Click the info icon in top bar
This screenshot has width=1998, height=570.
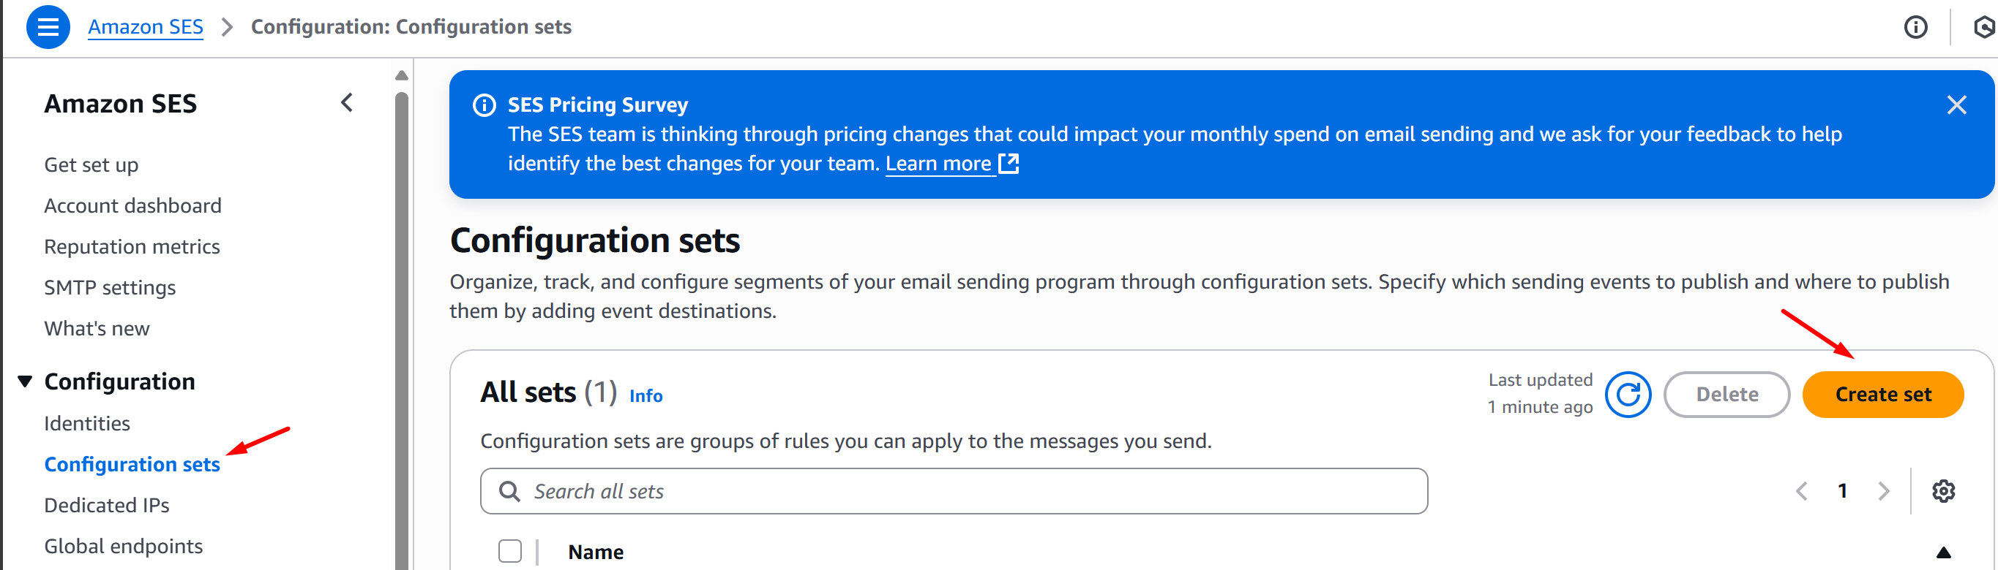pyautogui.click(x=1915, y=28)
